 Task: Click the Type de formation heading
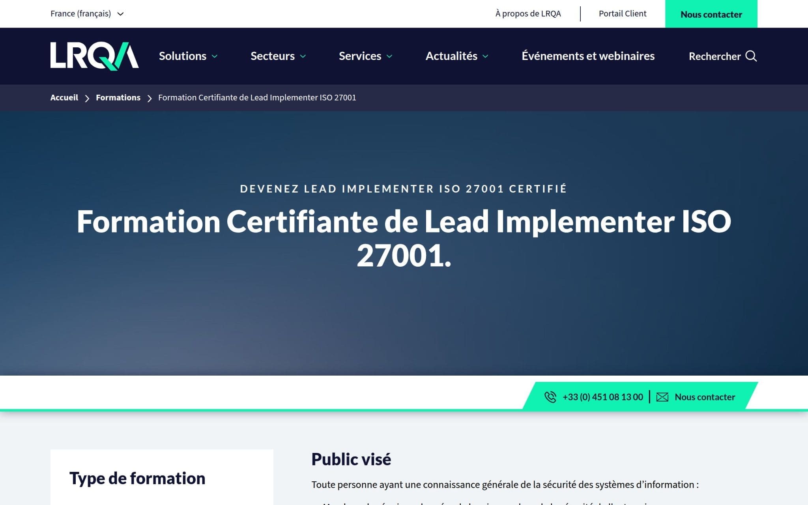pyautogui.click(x=137, y=479)
